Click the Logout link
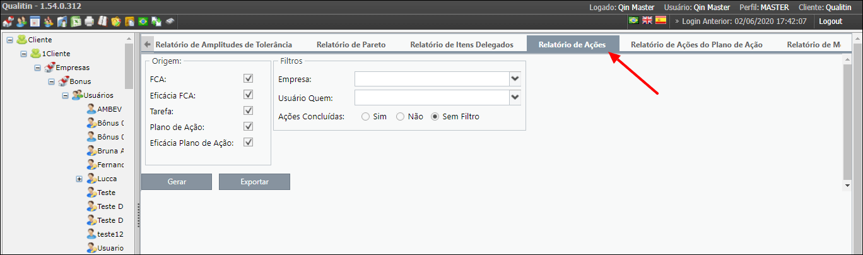Screen dimensions: 863x255 pyautogui.click(x=831, y=21)
